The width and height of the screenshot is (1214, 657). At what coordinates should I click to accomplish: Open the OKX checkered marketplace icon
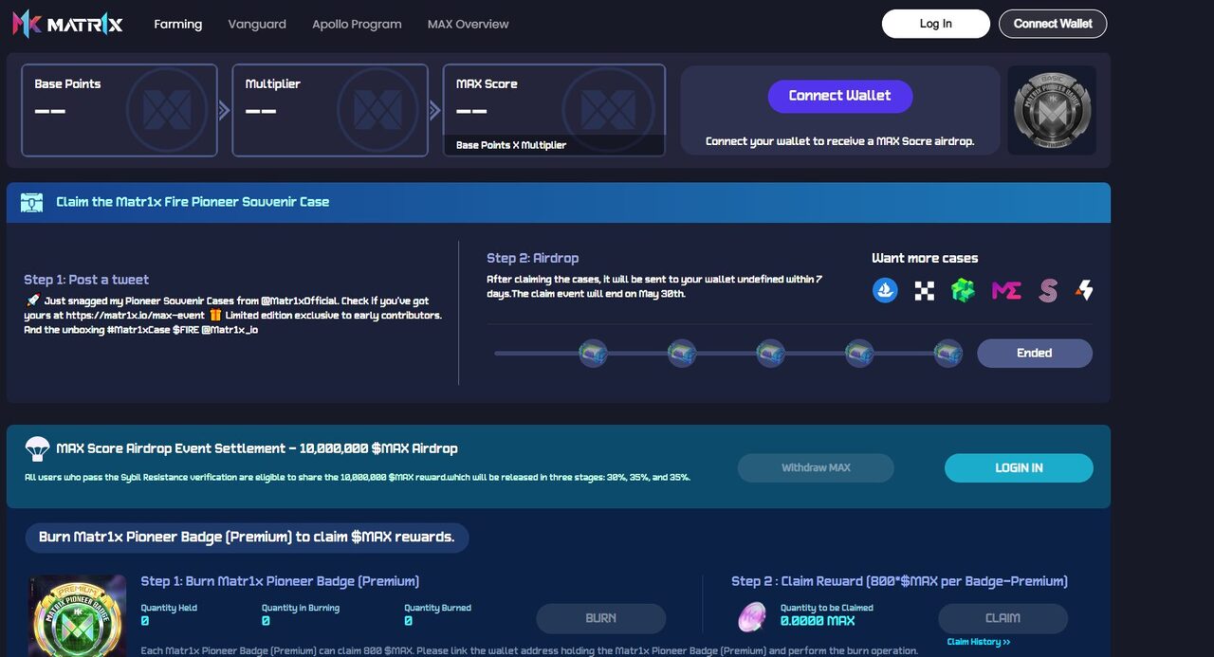[x=925, y=291]
